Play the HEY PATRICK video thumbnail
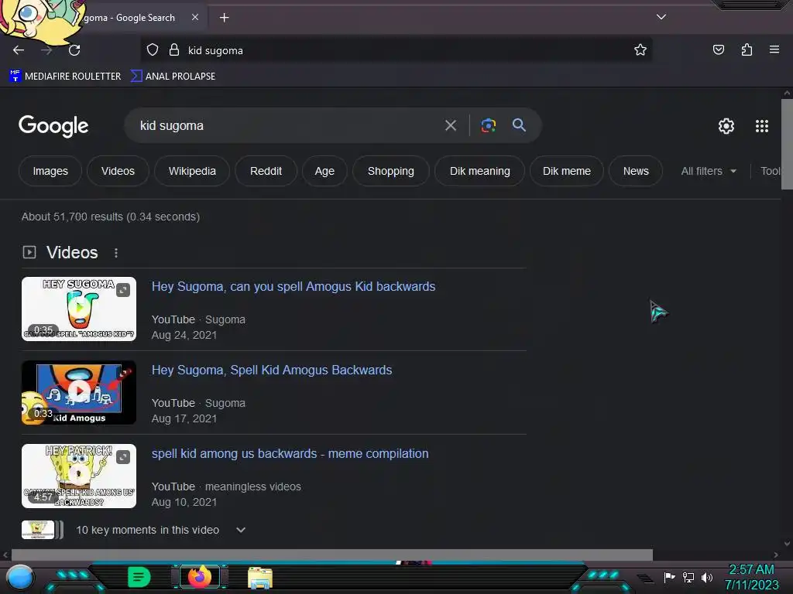The image size is (793, 594). [79, 476]
